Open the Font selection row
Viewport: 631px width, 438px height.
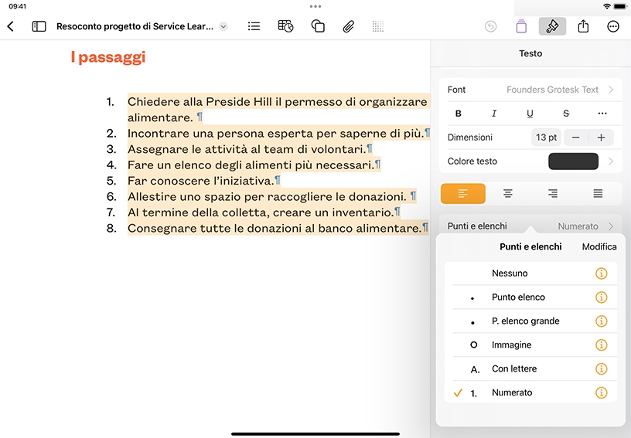coord(530,90)
